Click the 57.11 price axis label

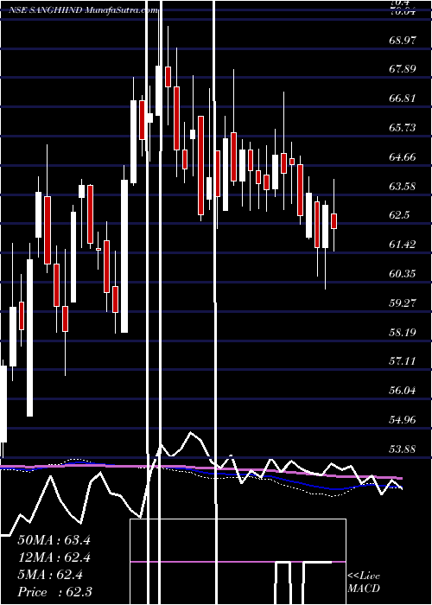[x=403, y=361]
